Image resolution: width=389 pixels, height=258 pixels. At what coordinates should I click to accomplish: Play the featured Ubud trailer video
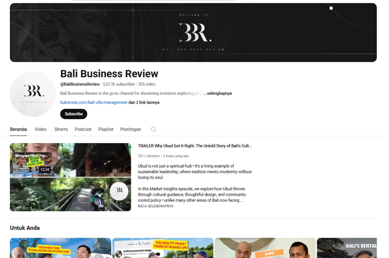[70, 177]
